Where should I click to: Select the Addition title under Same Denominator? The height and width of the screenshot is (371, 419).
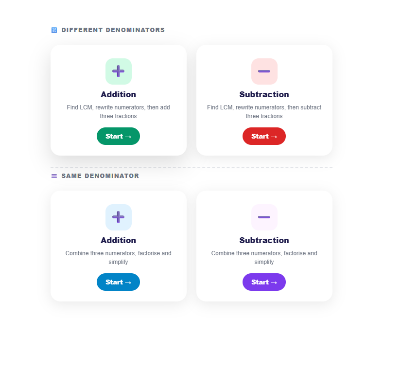118,240
